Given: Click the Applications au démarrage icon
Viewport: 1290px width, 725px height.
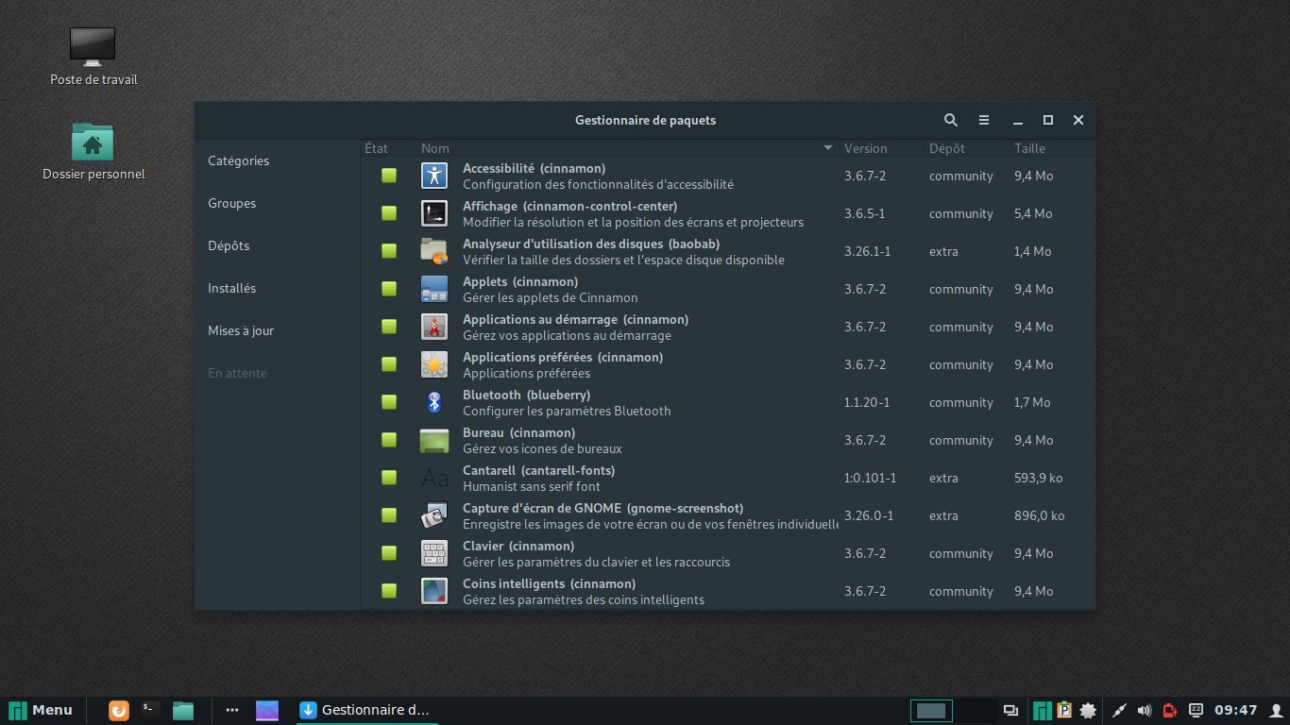Looking at the screenshot, I should (x=433, y=327).
